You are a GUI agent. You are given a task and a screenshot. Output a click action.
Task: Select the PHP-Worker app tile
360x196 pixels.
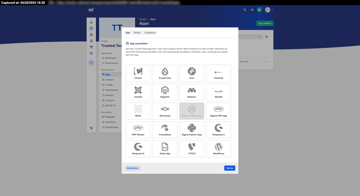click(138, 130)
